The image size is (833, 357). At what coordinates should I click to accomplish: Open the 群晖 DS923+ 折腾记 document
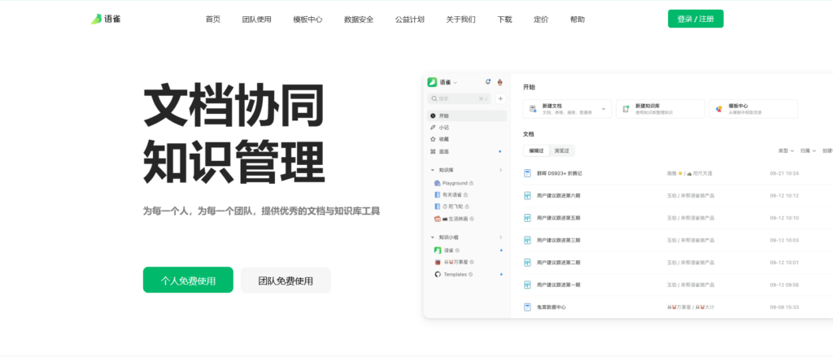pos(560,173)
